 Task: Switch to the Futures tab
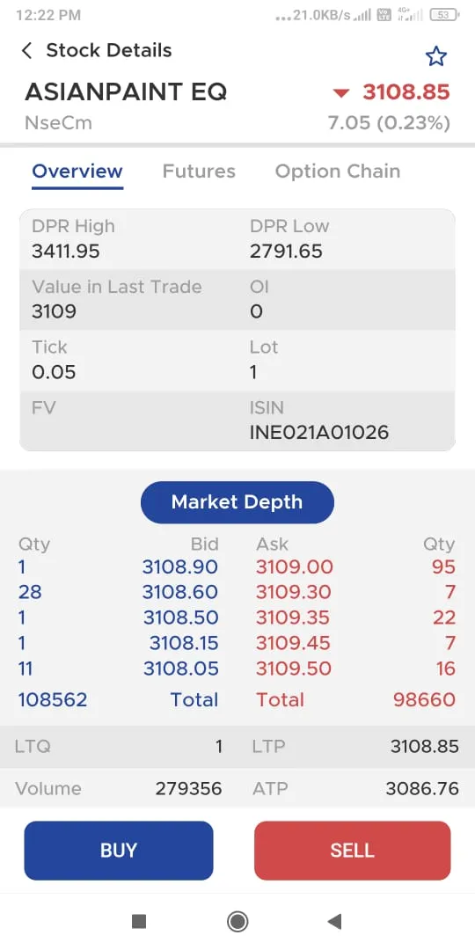199,172
